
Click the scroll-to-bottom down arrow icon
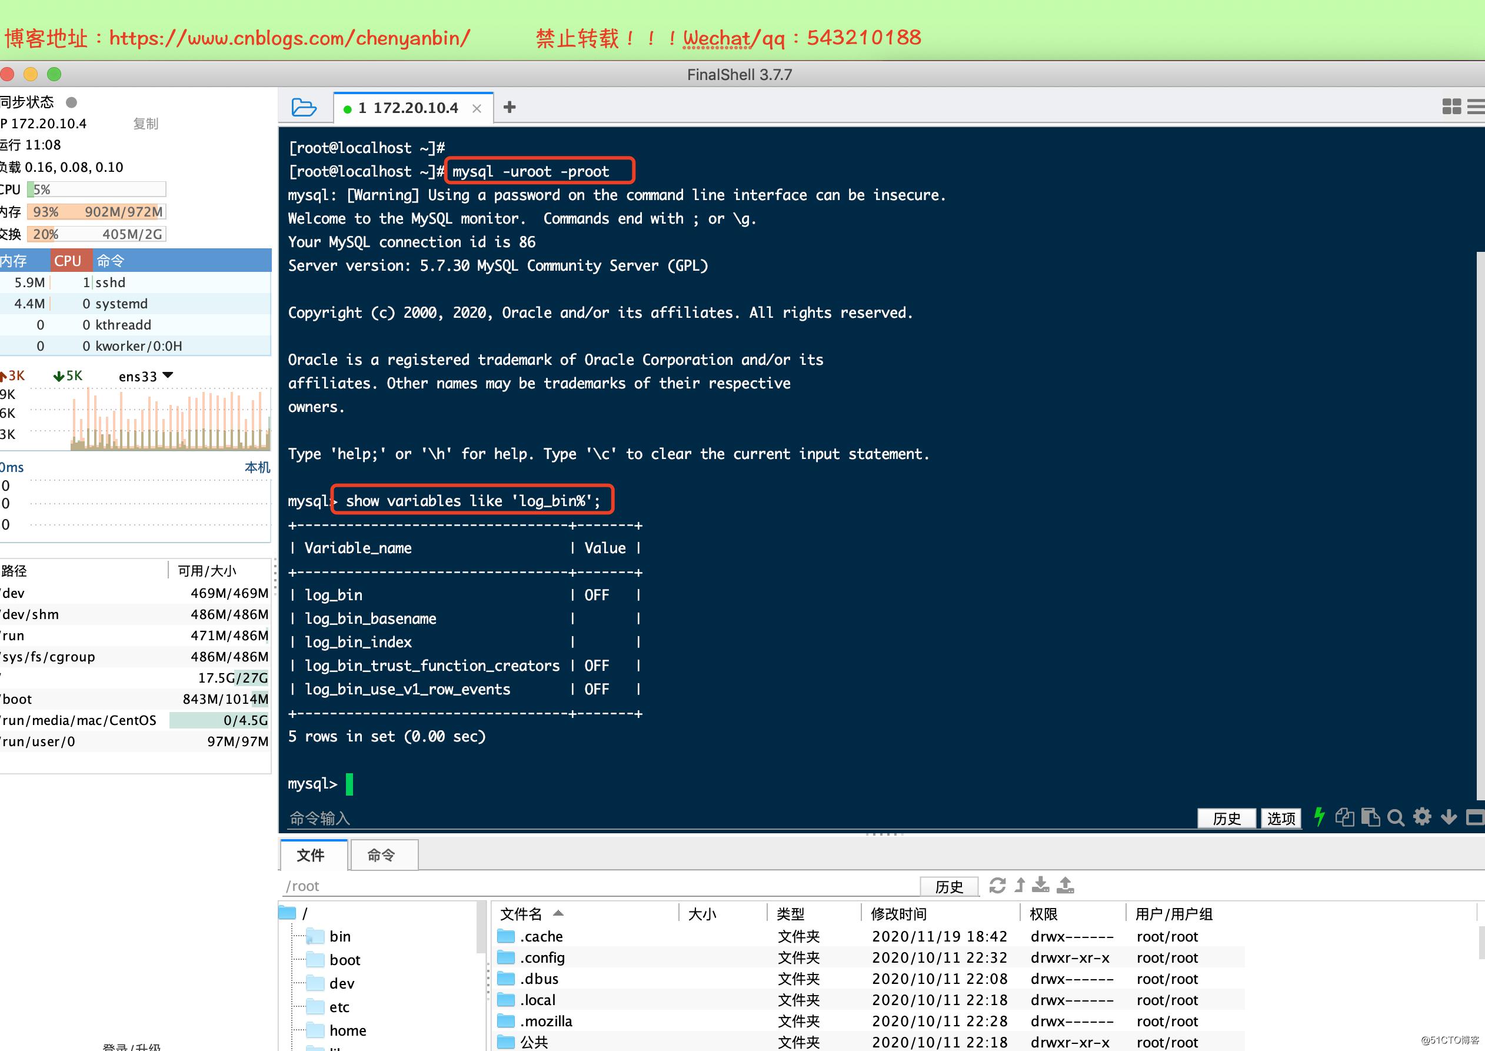click(x=1448, y=817)
